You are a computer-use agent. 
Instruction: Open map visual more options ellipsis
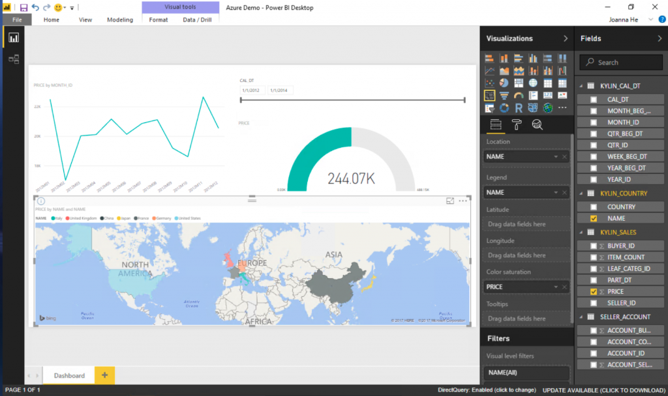coord(463,201)
